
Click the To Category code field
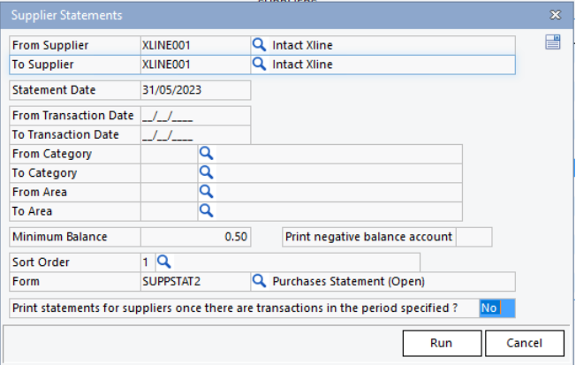170,173
